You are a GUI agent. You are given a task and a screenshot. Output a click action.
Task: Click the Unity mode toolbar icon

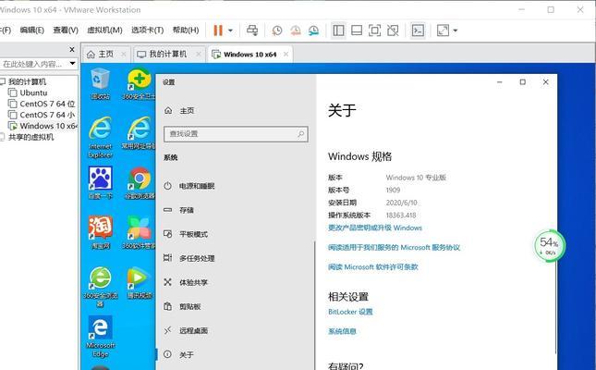click(393, 31)
